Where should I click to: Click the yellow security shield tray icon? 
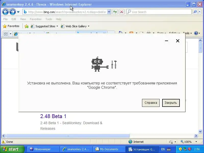point(180,149)
